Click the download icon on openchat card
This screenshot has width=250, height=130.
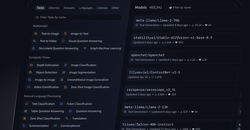click(x=188, y=60)
